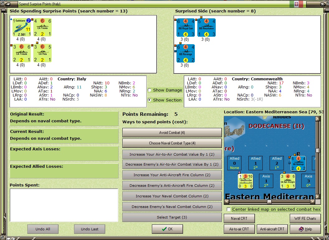The image size is (329, 240).
Task: Click the Expected Axis Losses panel
Action: 64,153
